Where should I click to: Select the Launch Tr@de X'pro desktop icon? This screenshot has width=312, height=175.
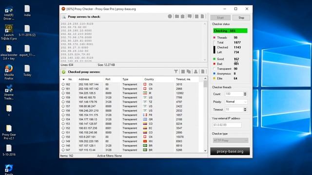[x=9, y=33]
